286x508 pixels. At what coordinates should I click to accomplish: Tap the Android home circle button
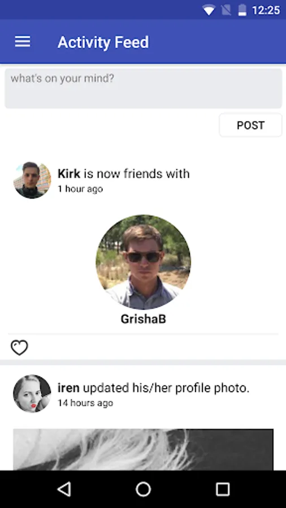(143, 489)
